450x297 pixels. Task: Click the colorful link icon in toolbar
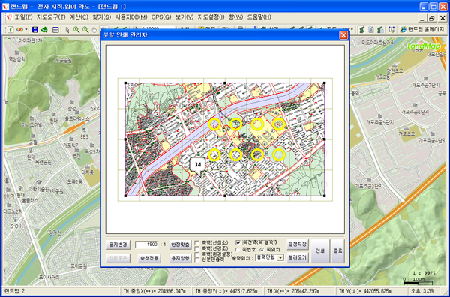pos(19,29)
